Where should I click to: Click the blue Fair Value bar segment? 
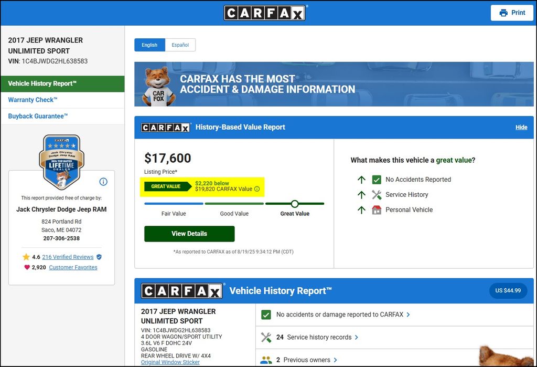coord(174,204)
